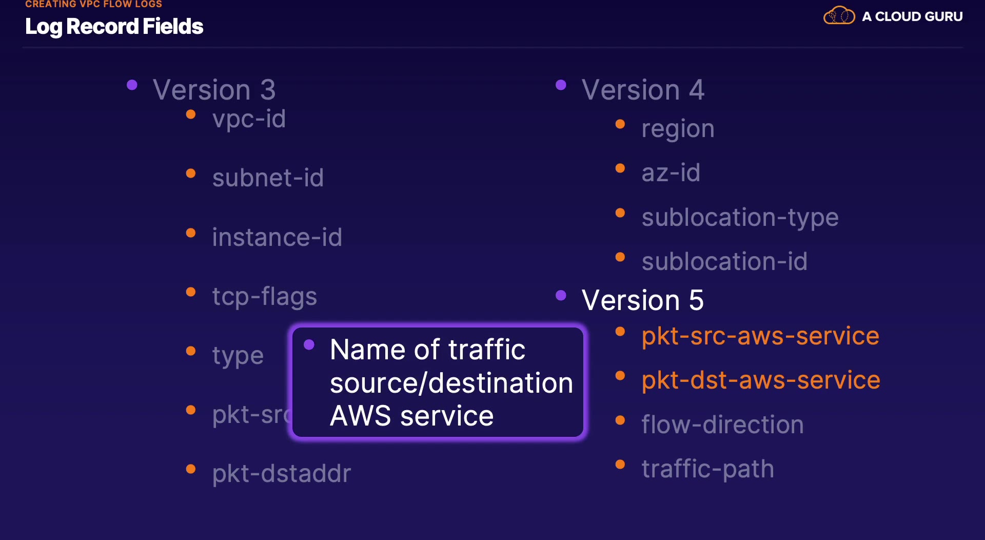Select the Version 3 heading
Screen dimensions: 985x540
tap(214, 90)
